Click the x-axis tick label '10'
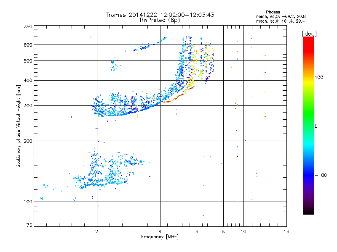Screen dimensions: 337x252 coord(243,231)
